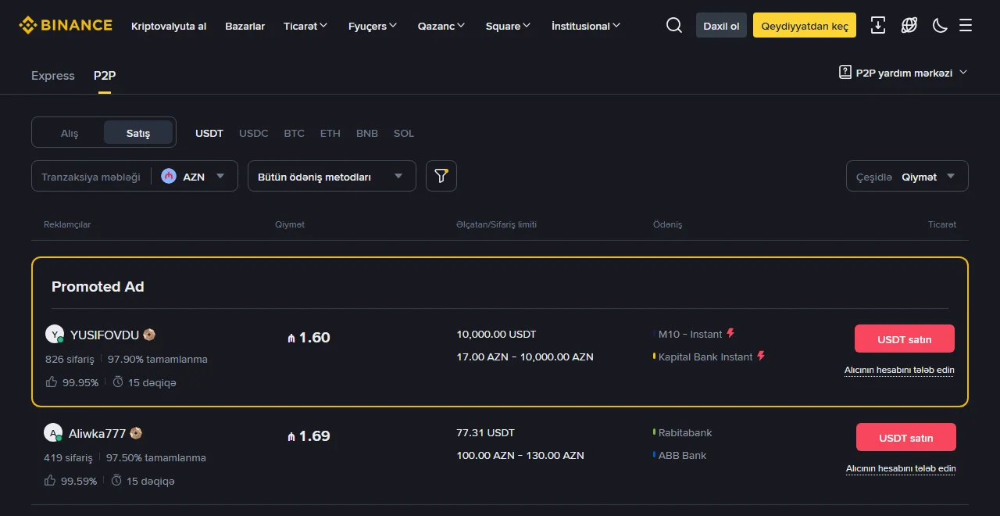Click the Kapital Bank Instant label

pyautogui.click(x=705, y=357)
